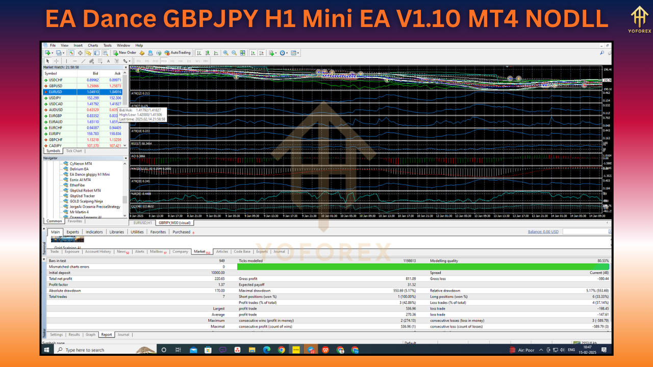Image resolution: width=653 pixels, height=367 pixels.
Task: Switch chart timeframe to D1
Action: (x=189, y=61)
